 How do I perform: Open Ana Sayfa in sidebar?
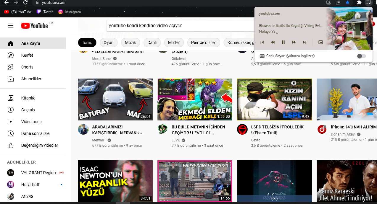(33, 43)
